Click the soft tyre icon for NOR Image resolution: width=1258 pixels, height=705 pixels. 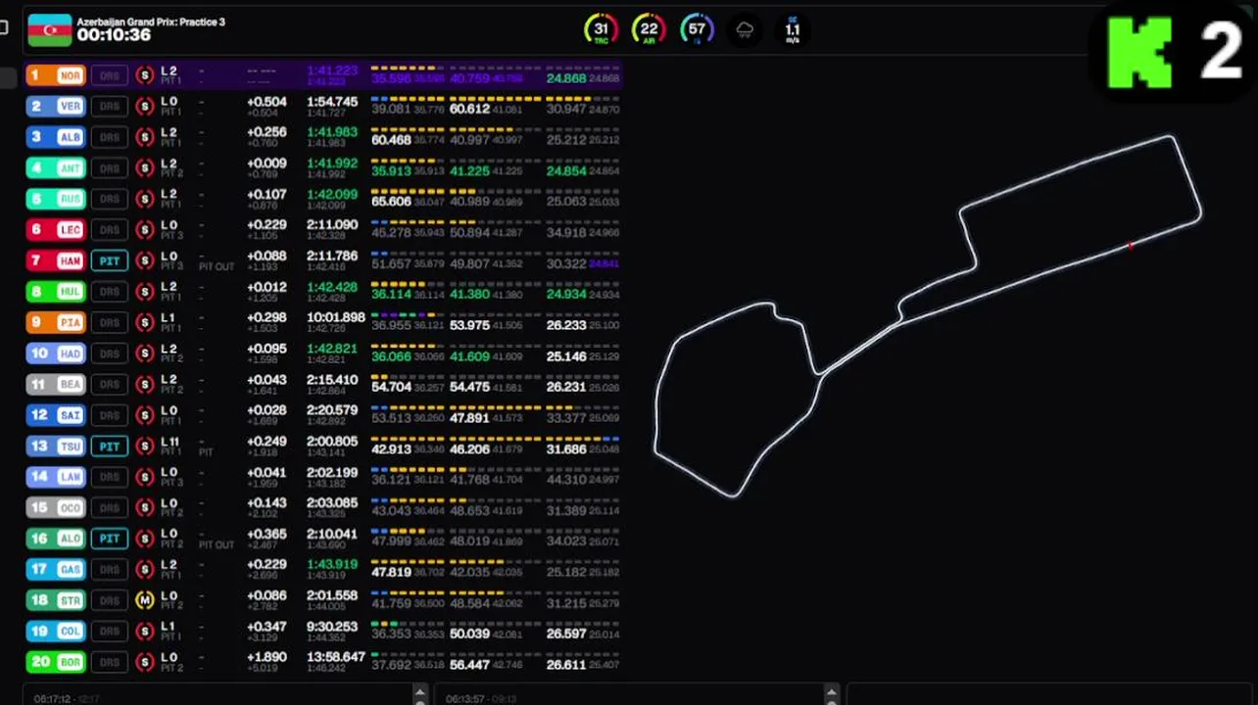145,75
